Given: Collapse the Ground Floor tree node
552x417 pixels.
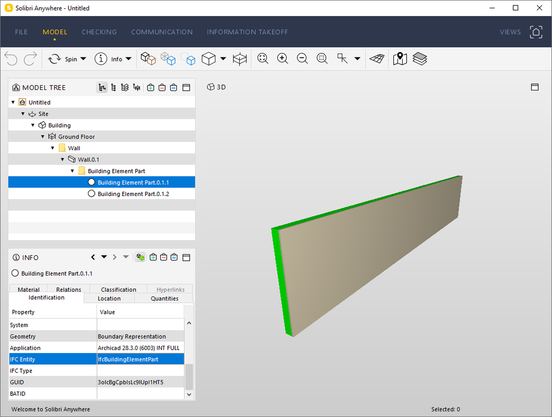Looking at the screenshot, I should coord(43,136).
